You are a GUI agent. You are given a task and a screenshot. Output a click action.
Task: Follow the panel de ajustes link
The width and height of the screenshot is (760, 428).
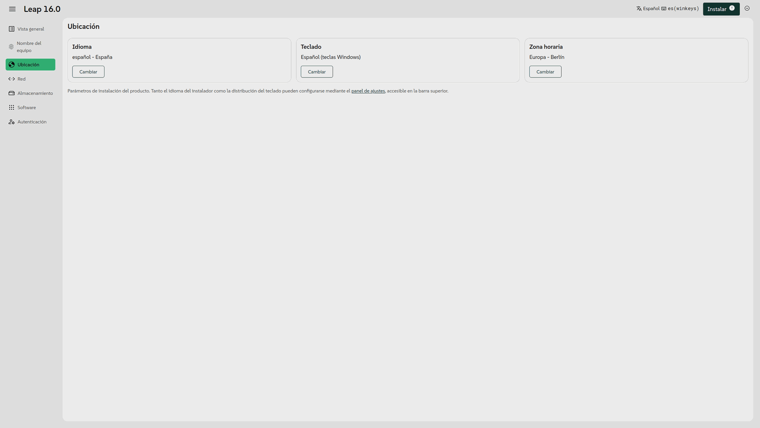pyautogui.click(x=368, y=91)
